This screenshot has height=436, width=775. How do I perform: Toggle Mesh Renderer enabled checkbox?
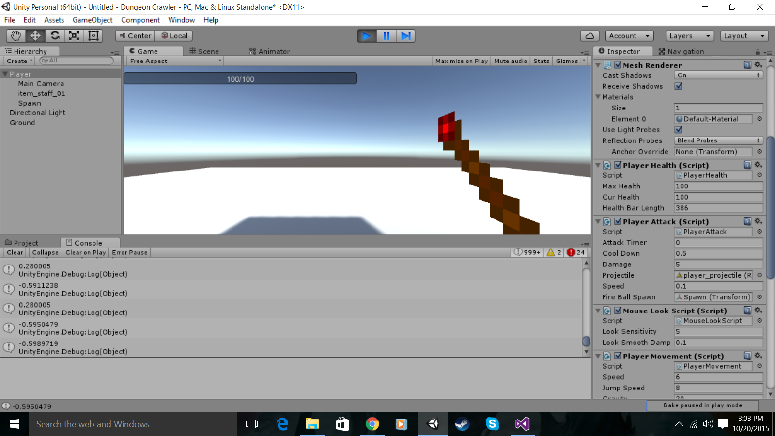click(x=618, y=65)
